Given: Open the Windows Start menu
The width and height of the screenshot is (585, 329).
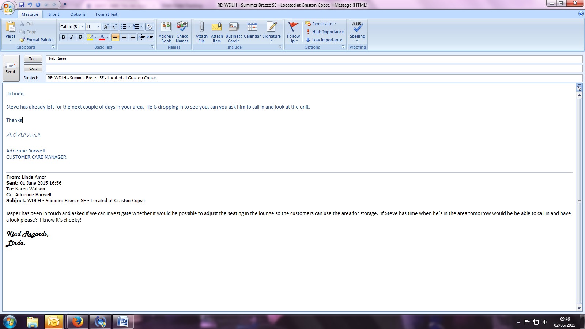Looking at the screenshot, I should (x=10, y=322).
